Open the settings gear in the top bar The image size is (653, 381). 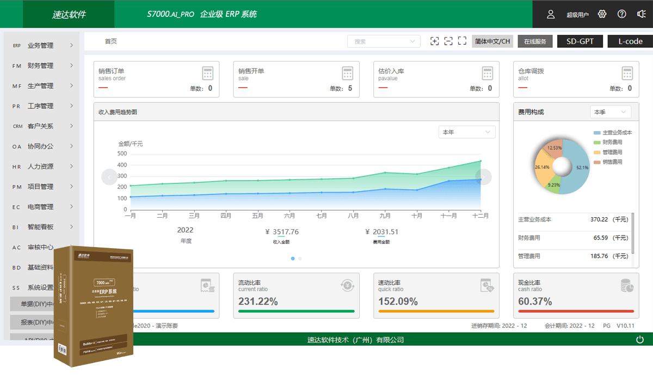click(x=602, y=14)
